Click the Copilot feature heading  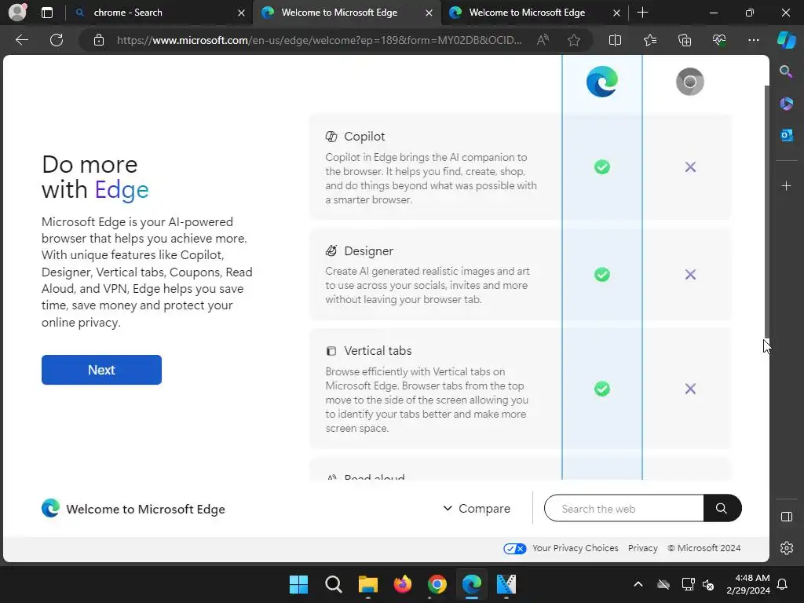[364, 137]
